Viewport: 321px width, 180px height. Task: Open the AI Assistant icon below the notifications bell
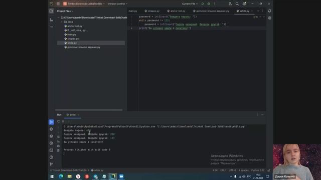[x=270, y=18]
